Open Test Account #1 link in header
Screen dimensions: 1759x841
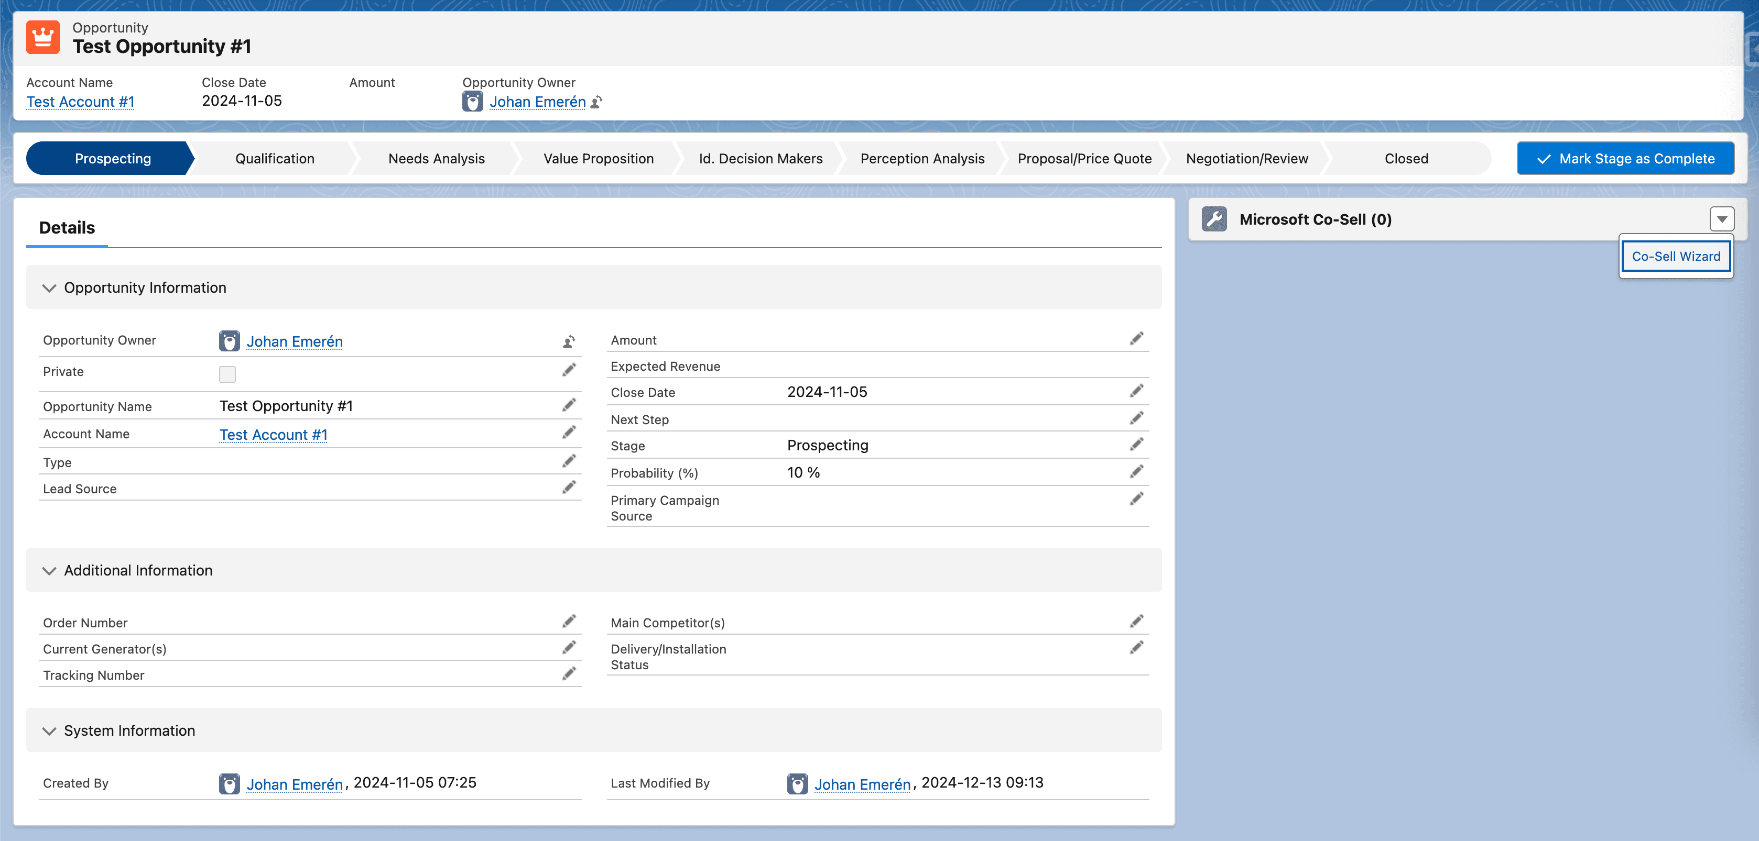coord(81,102)
